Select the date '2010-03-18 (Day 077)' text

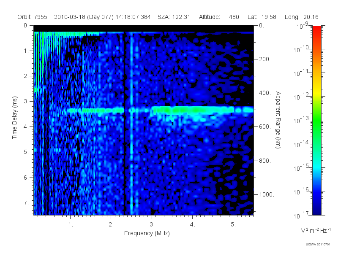84,17
